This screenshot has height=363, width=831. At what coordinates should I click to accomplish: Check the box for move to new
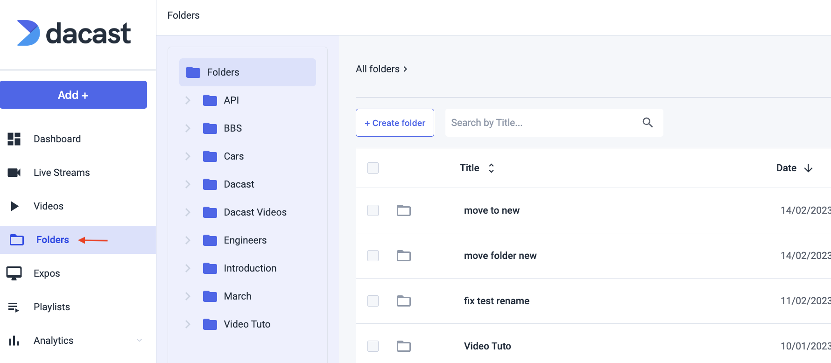373,210
